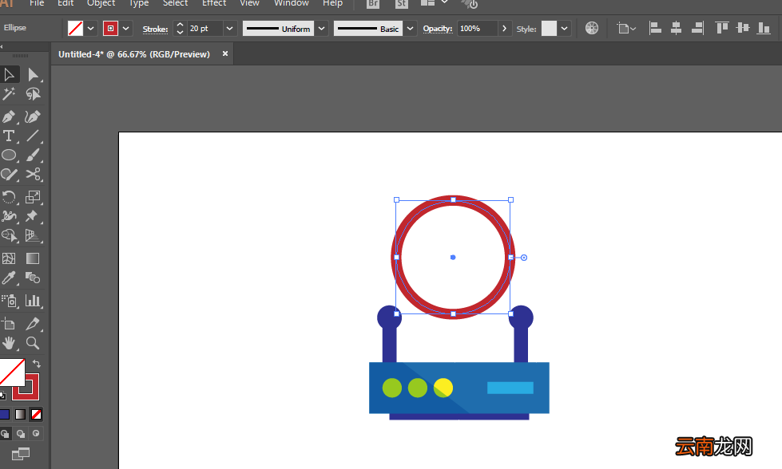The height and width of the screenshot is (469, 782).
Task: Align selection to horizontal left edge
Action: point(655,28)
